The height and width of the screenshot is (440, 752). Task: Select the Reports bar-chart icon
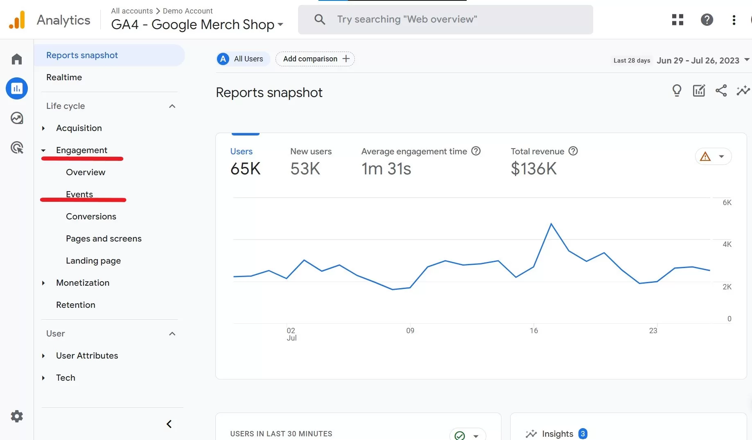point(17,88)
